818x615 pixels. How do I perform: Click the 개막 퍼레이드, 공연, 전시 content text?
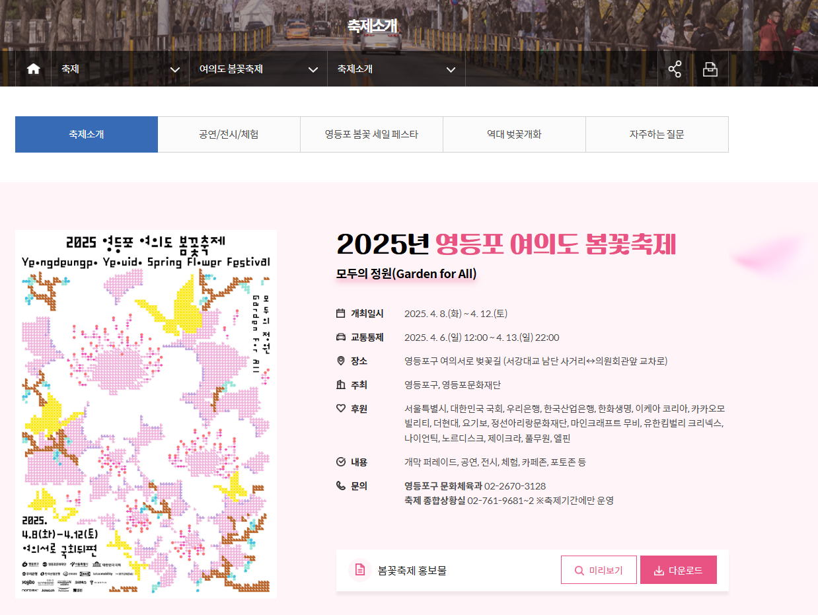(x=495, y=462)
